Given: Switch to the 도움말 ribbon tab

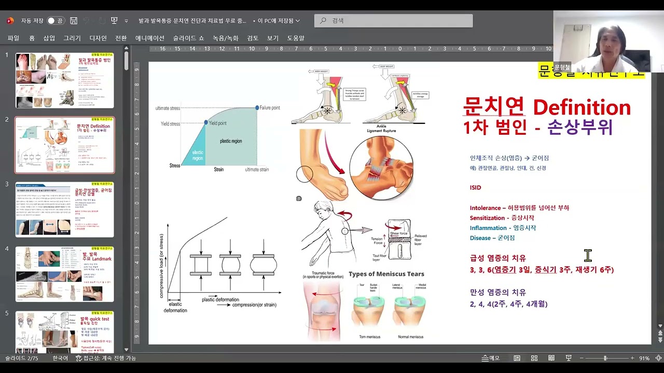Looking at the screenshot, I should (x=296, y=38).
